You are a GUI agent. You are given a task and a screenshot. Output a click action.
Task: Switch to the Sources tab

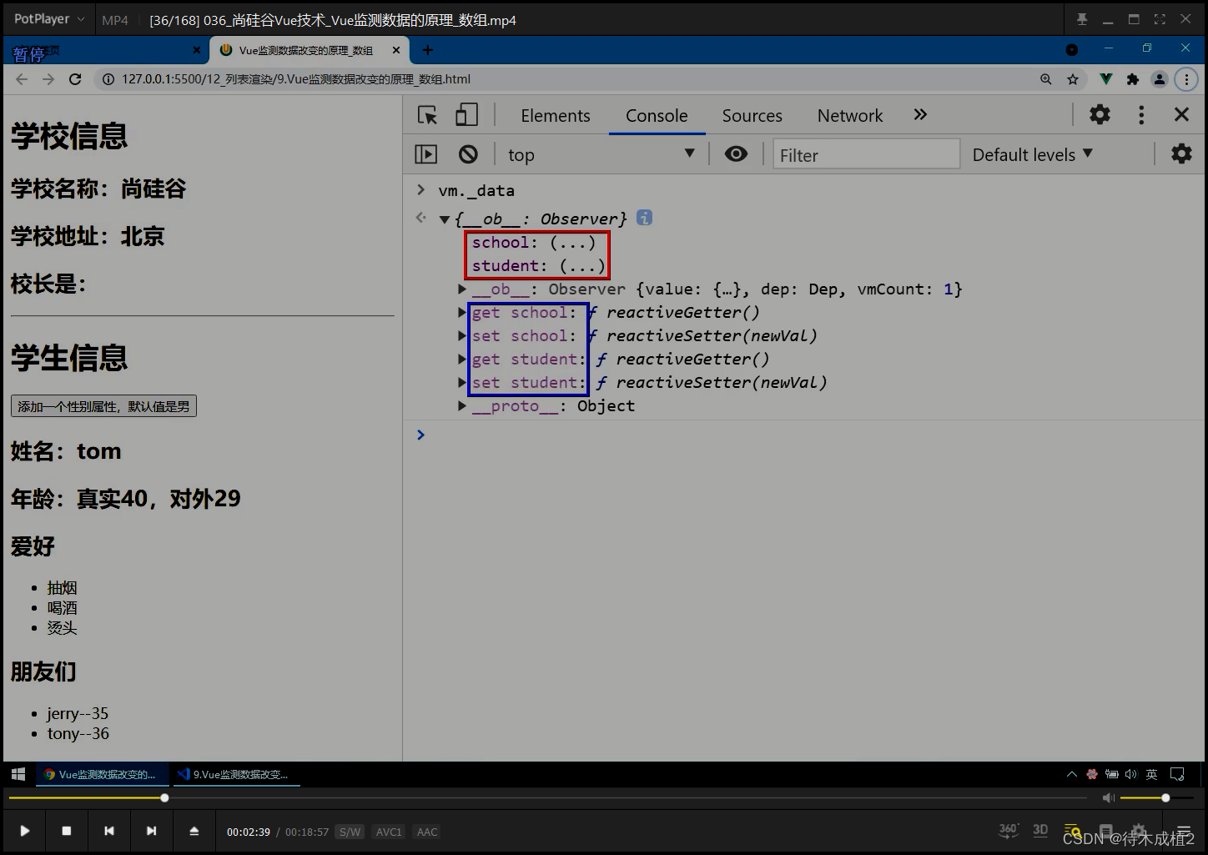[752, 116]
